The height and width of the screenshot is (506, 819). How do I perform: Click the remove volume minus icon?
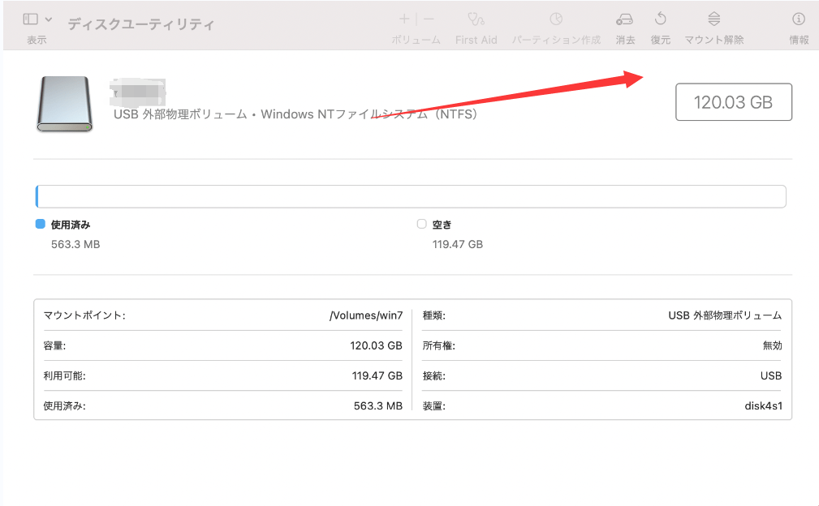(428, 18)
